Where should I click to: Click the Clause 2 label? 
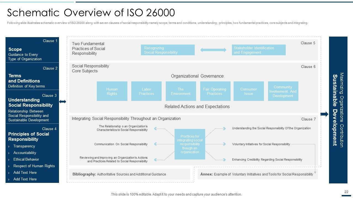50,68
